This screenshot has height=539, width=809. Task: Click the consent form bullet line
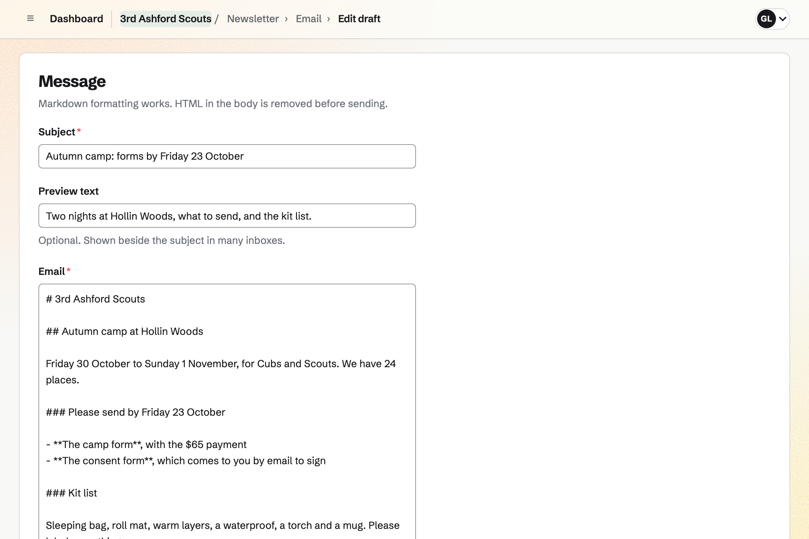[186, 461]
